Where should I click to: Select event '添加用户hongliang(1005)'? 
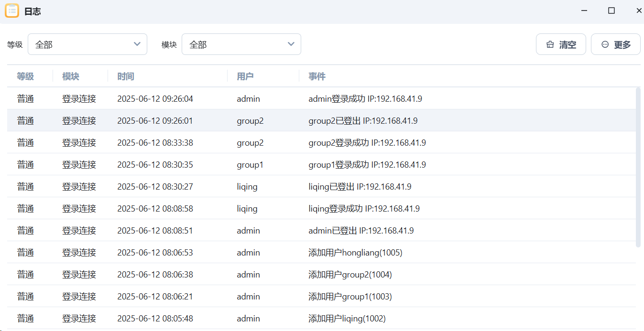pyautogui.click(x=355, y=253)
